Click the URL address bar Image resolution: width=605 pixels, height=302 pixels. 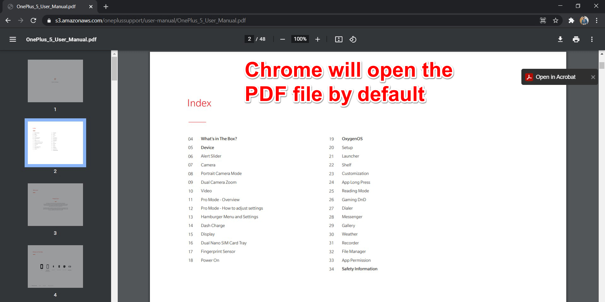[x=290, y=21]
